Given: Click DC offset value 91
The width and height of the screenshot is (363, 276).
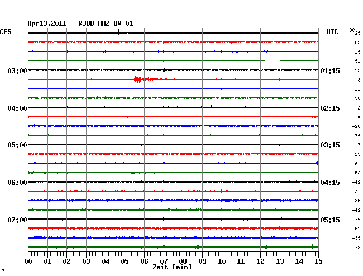Looking at the screenshot, I should tap(357, 61).
